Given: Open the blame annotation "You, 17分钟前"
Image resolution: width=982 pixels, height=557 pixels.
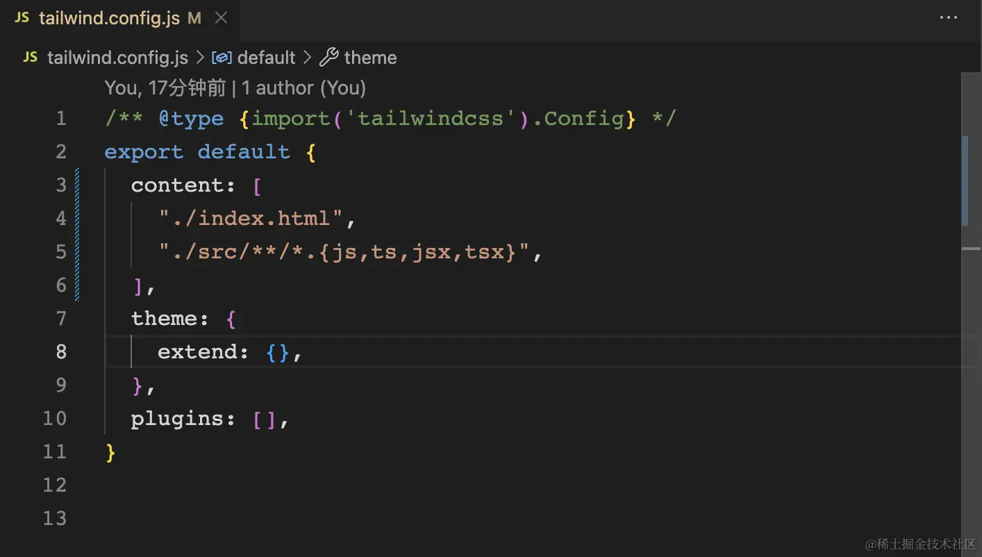Looking at the screenshot, I should 165,88.
